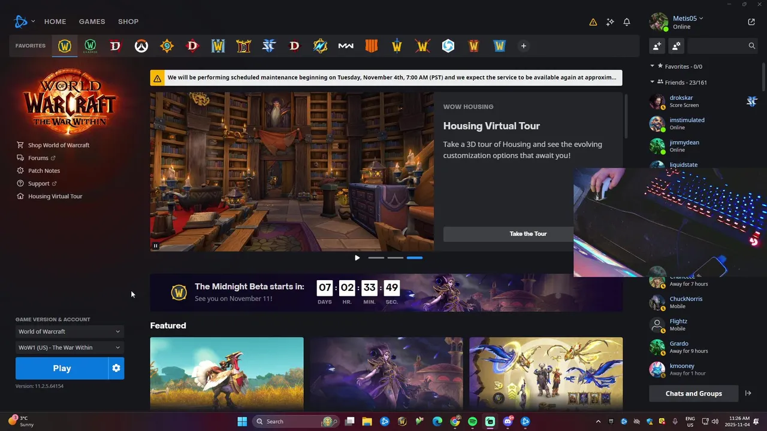Open the Hearthstone favorite icon
Screen dimensions: 767x431
[167, 46]
